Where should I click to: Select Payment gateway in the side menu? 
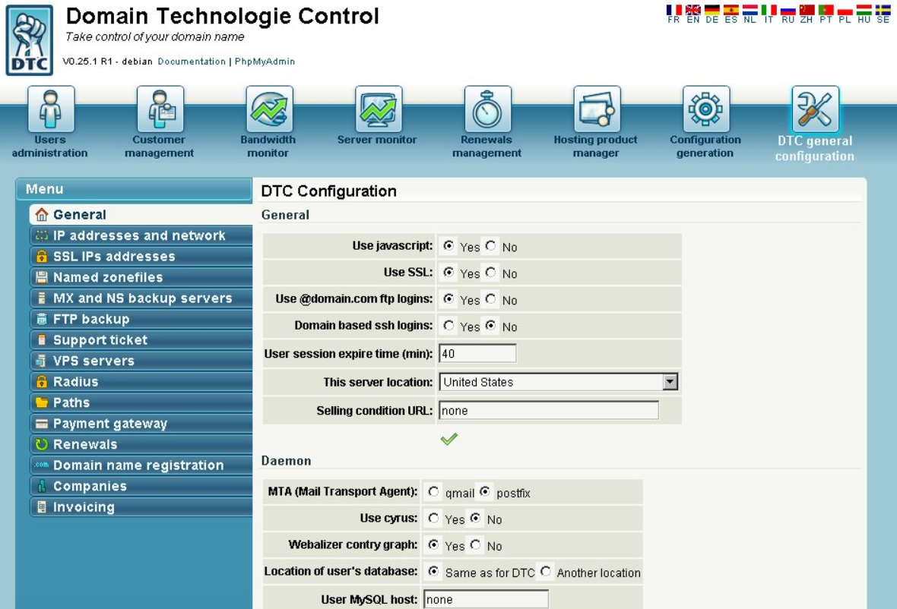click(x=110, y=424)
